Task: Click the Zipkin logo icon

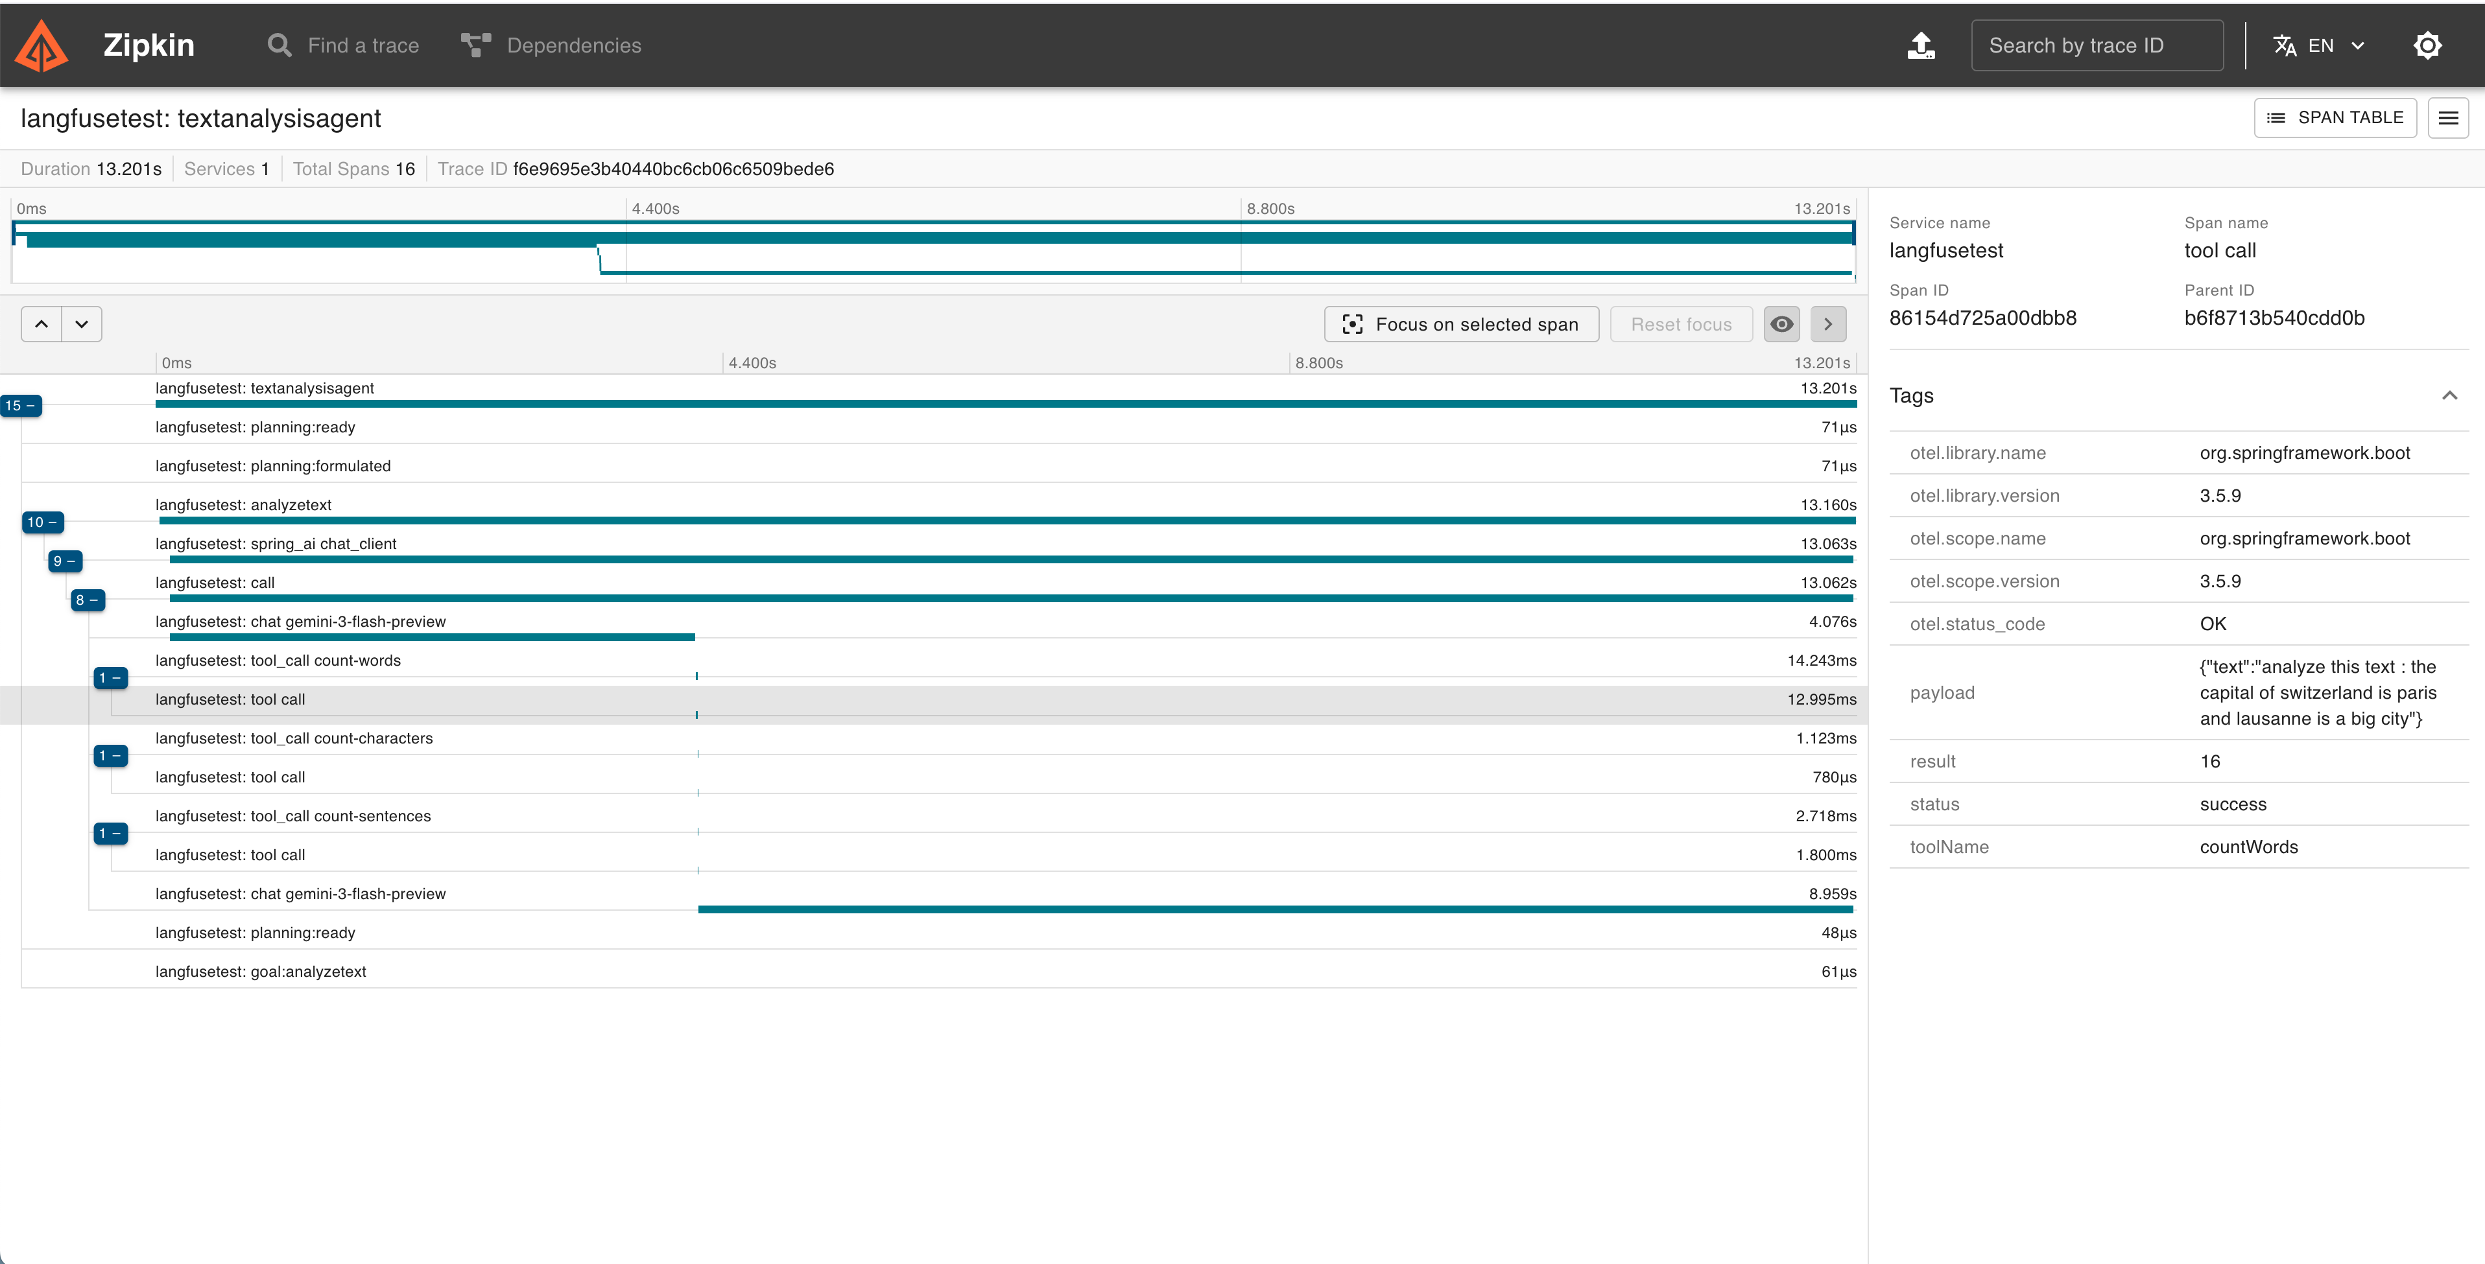Action: 42,45
